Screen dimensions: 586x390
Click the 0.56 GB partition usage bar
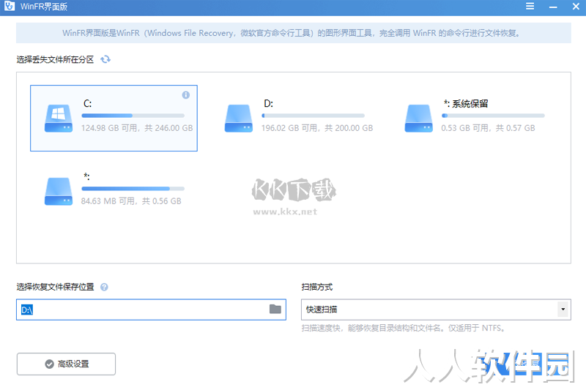pyautogui.click(x=133, y=189)
